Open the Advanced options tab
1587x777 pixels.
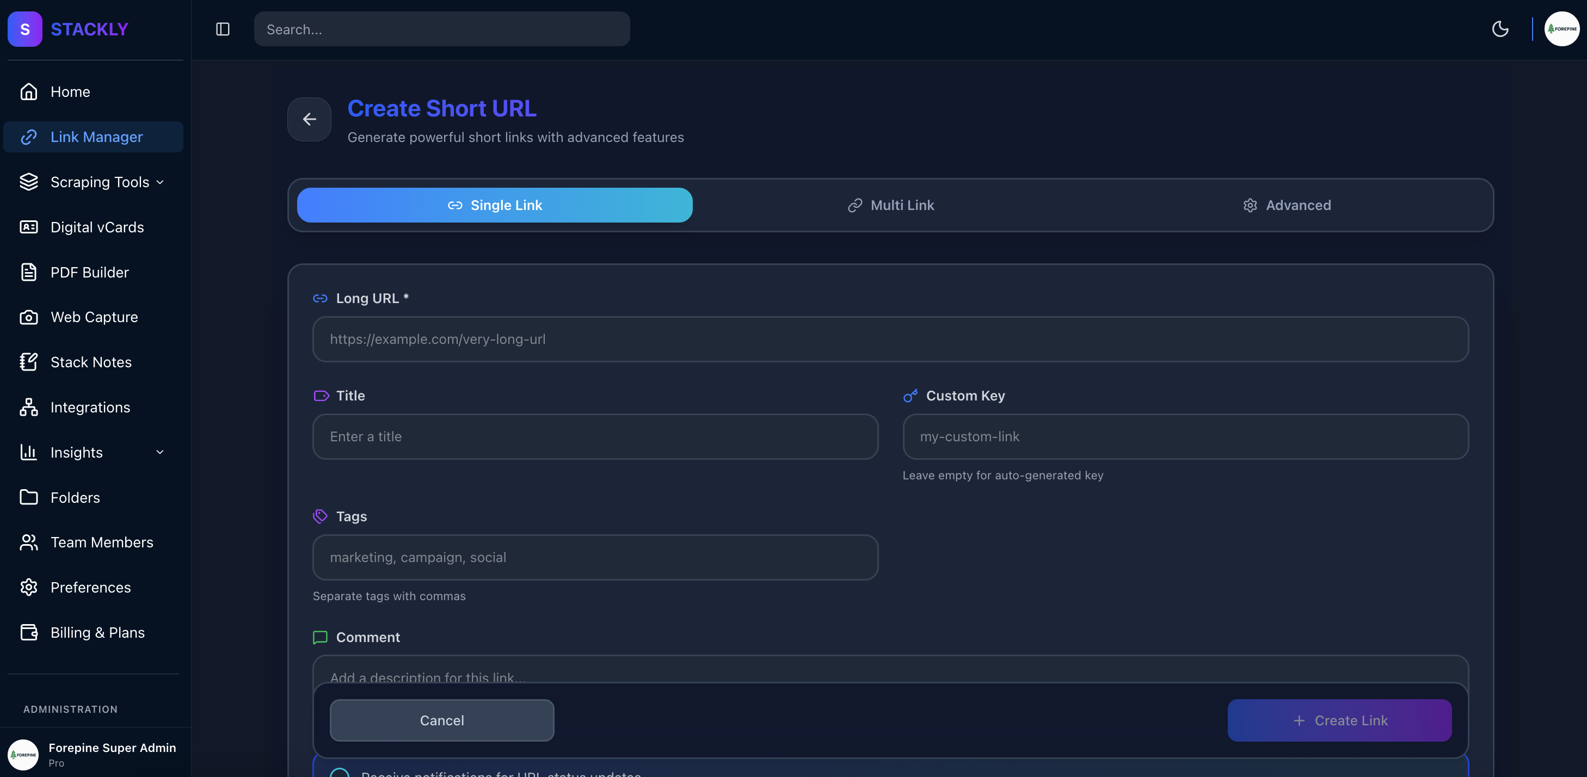click(x=1287, y=205)
